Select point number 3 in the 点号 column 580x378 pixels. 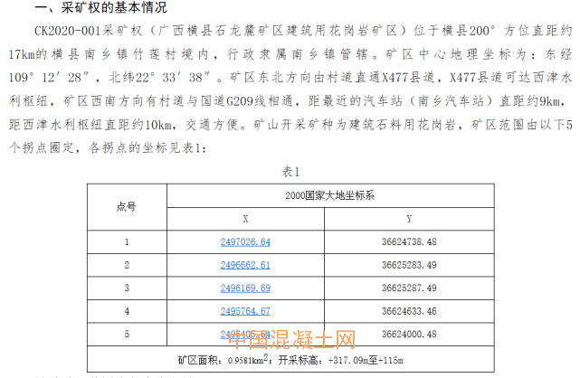[x=128, y=288]
